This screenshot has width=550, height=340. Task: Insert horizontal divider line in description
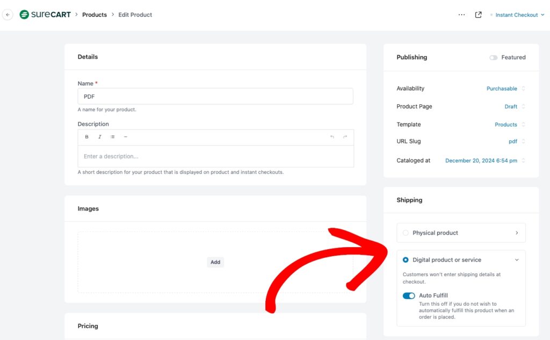pyautogui.click(x=126, y=137)
